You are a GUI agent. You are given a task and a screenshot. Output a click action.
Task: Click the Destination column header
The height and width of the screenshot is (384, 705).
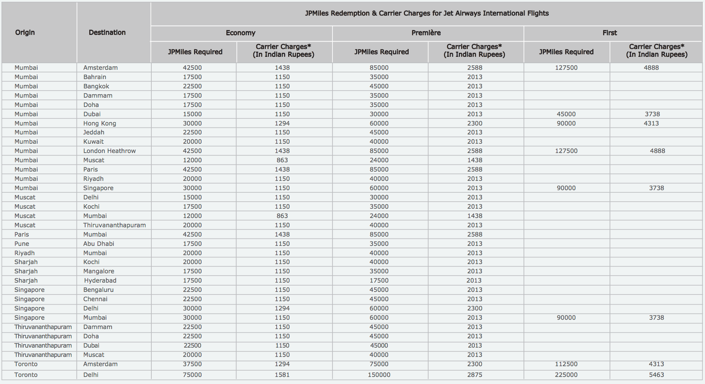(107, 32)
